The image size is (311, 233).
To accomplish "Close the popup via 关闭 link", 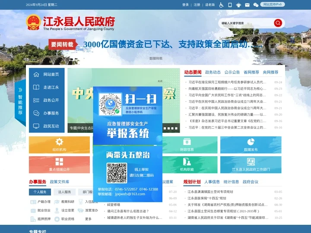I will (x=160, y=81).
